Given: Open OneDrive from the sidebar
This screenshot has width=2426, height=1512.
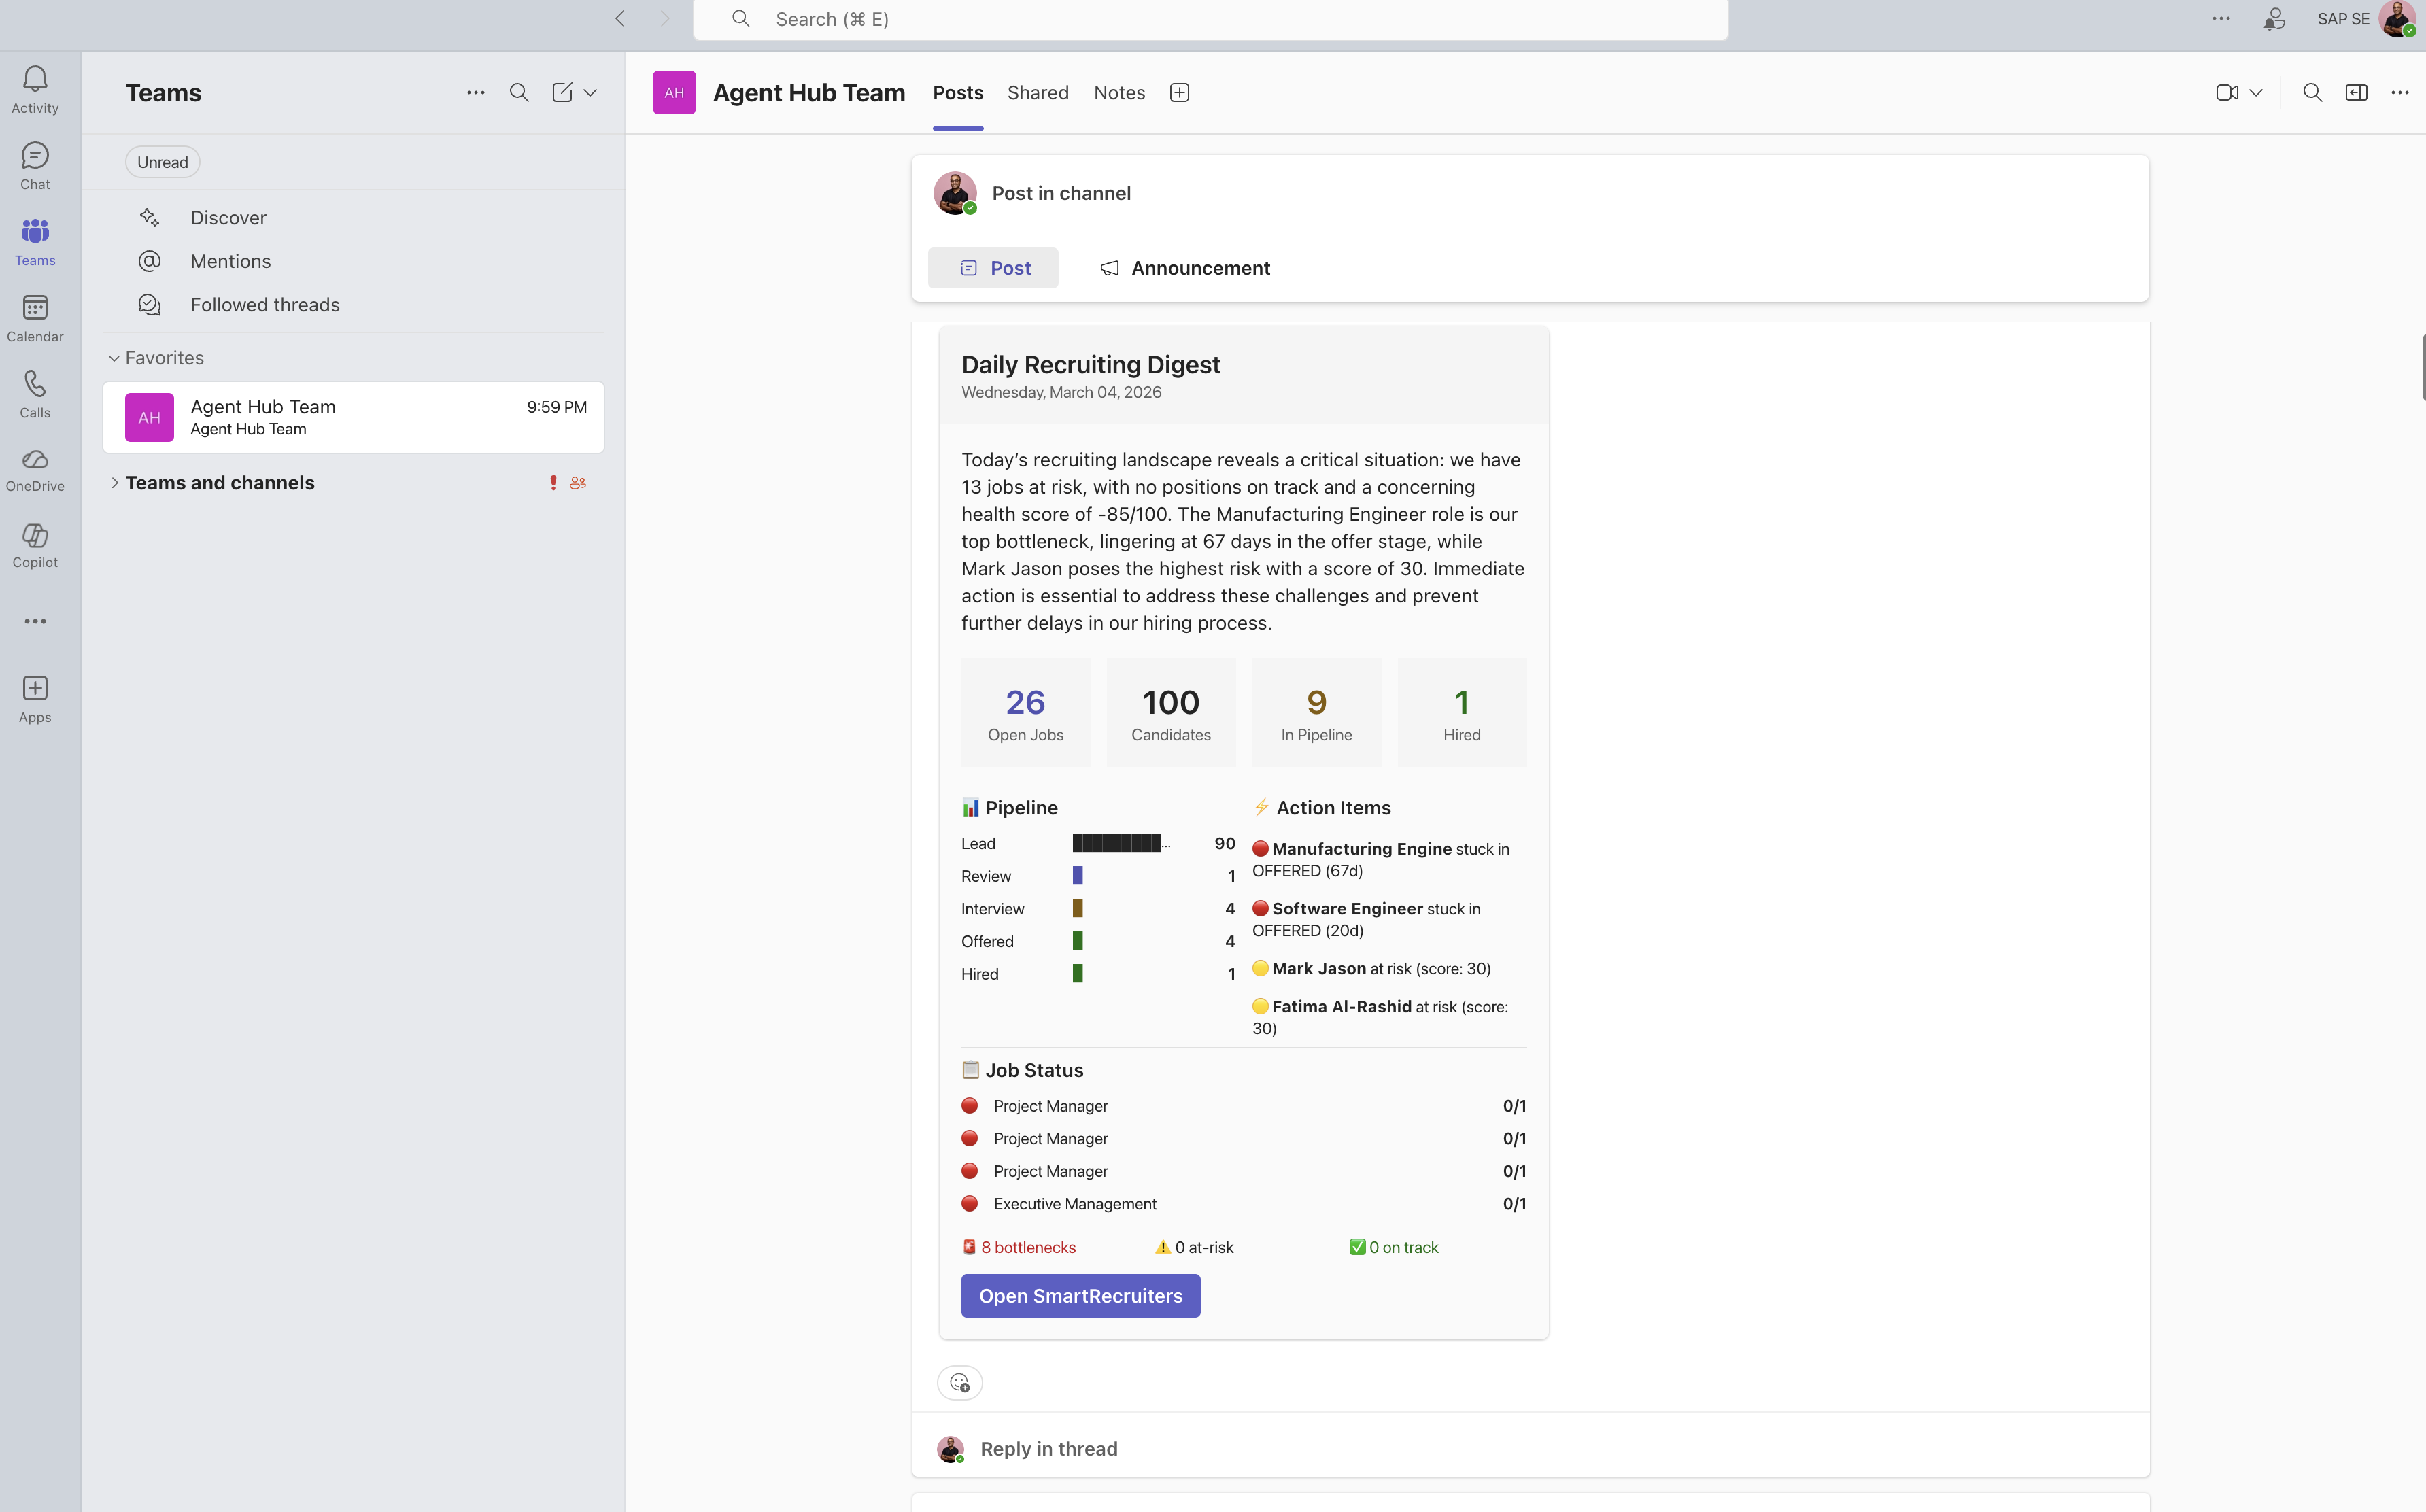Looking at the screenshot, I should [35, 470].
